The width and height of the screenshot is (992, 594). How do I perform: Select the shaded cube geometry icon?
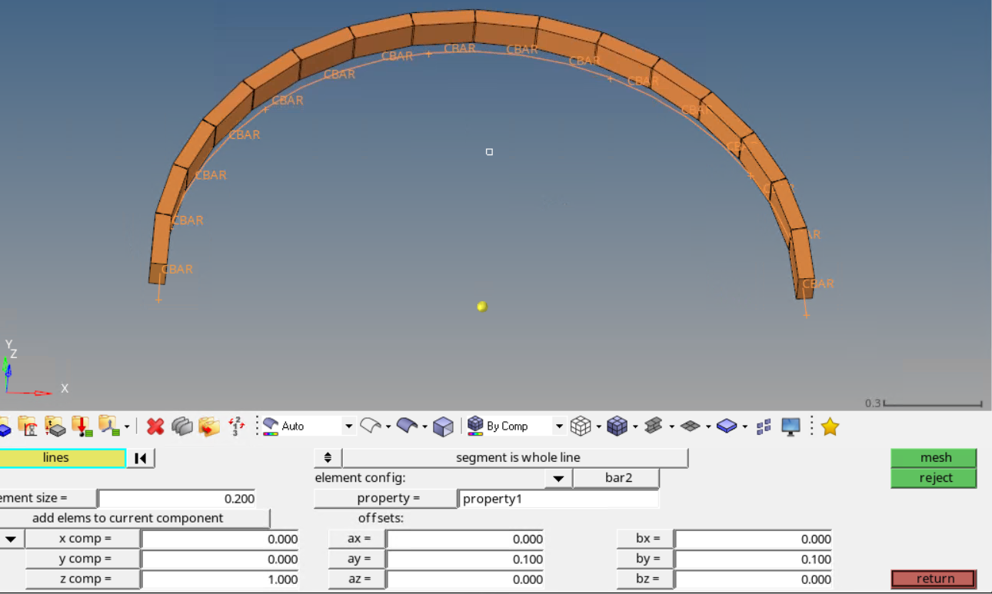pos(443,426)
